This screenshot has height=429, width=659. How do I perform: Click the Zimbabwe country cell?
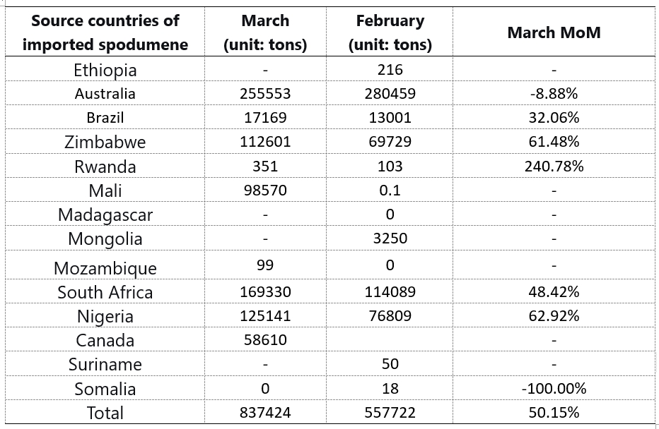105,142
